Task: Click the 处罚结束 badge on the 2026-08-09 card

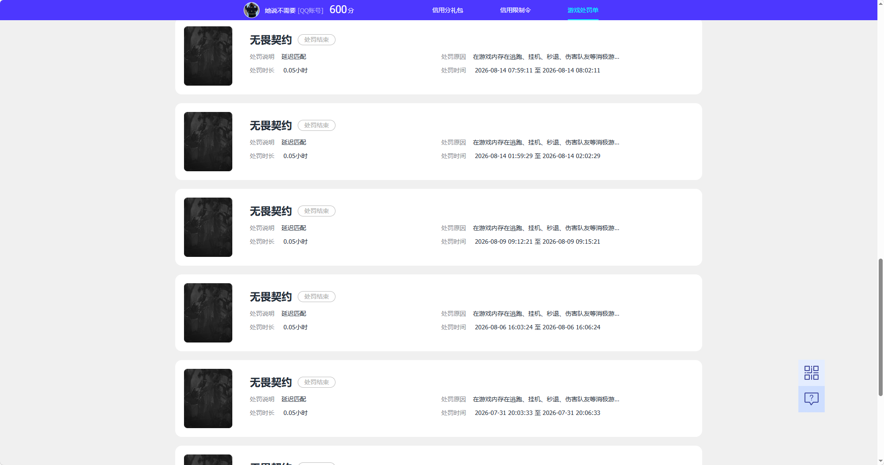Action: [317, 211]
